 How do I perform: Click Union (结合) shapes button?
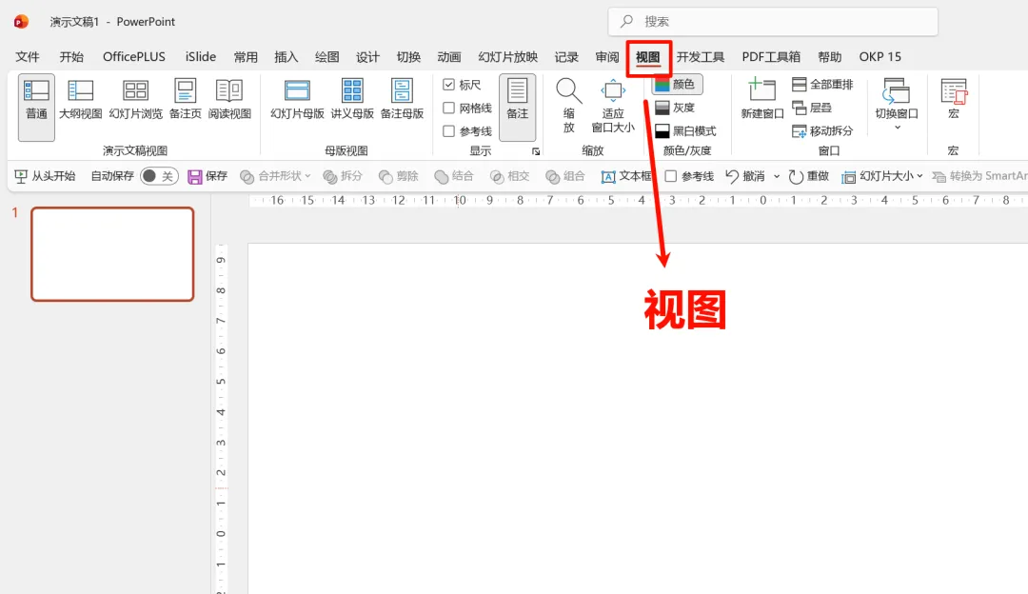[454, 176]
